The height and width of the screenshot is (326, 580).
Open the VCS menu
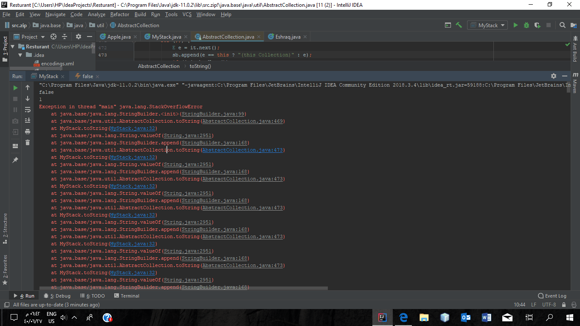[x=187, y=14]
